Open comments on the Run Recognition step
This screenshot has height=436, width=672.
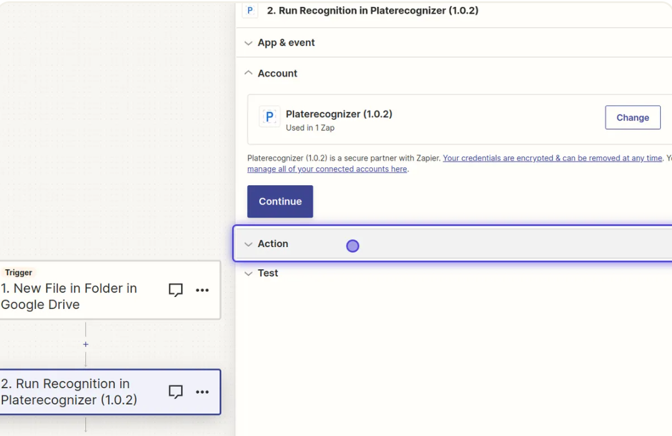click(x=176, y=392)
